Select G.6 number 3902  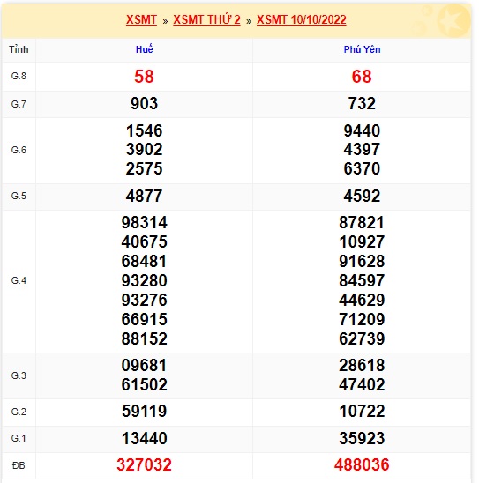pos(145,150)
